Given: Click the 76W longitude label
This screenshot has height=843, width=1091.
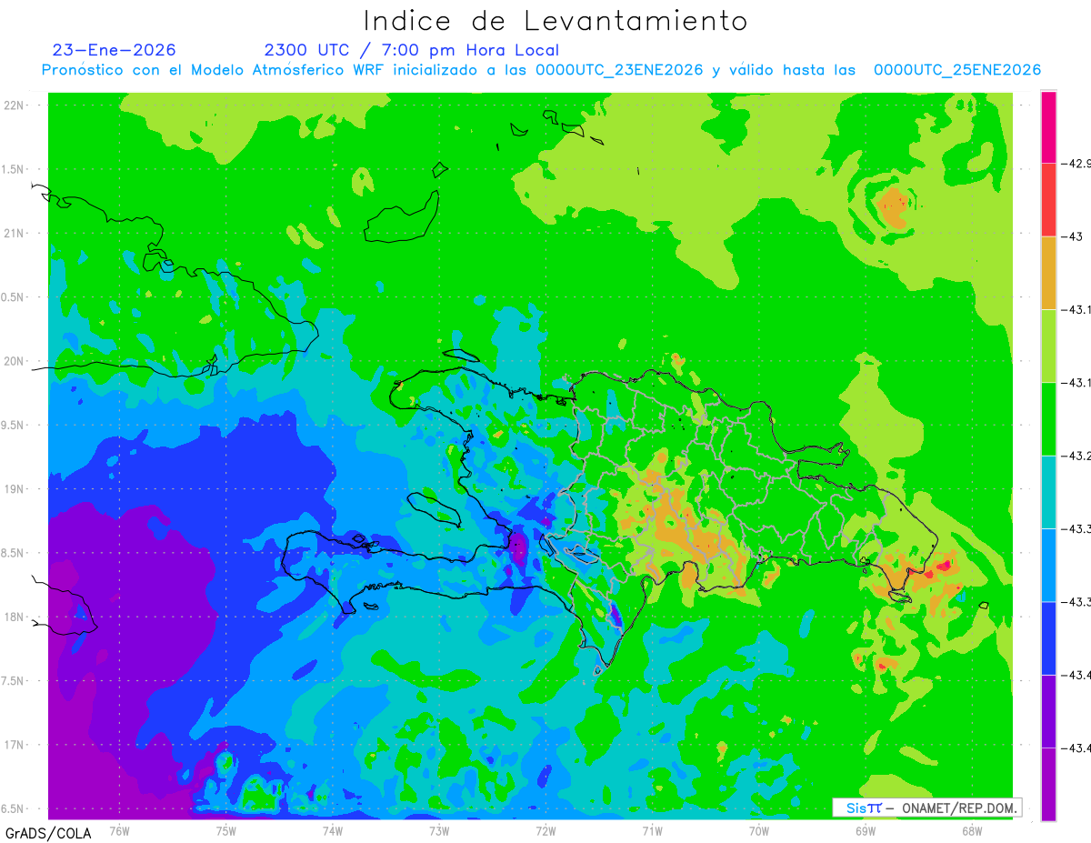Looking at the screenshot, I should [x=119, y=831].
